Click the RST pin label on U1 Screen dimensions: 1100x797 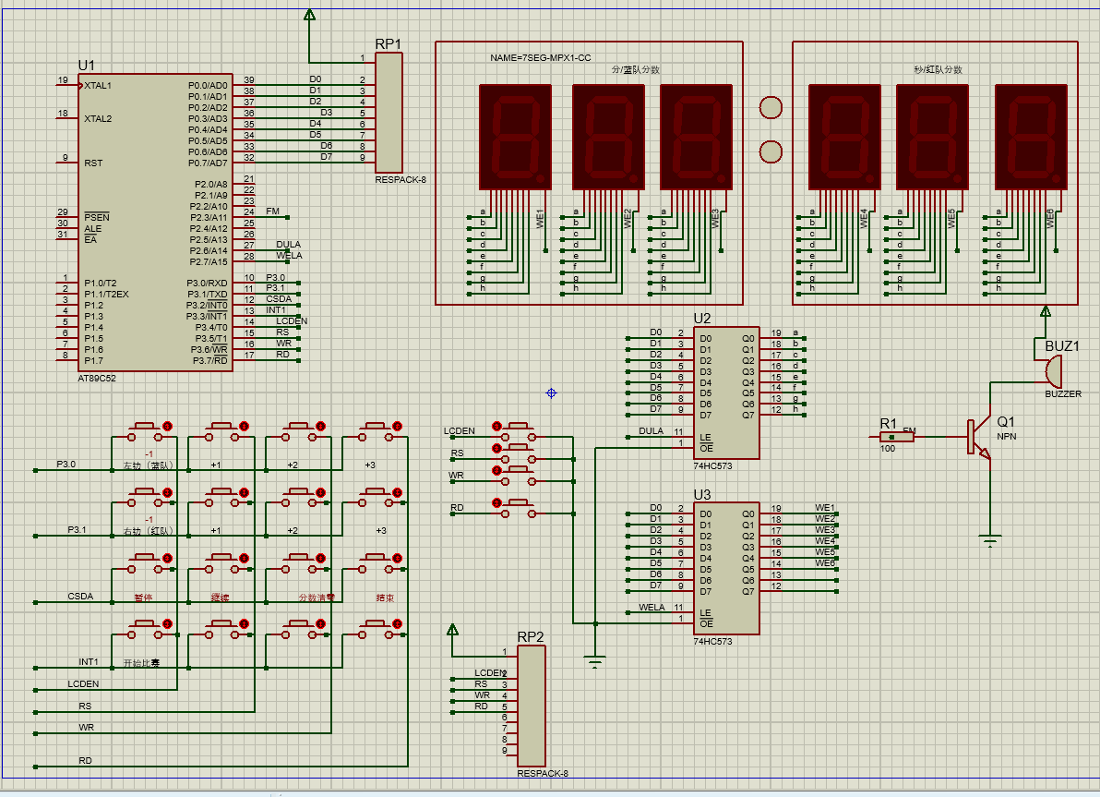point(93,163)
